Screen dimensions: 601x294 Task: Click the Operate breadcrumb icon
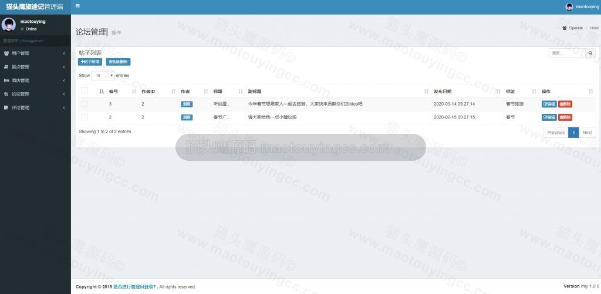564,28
